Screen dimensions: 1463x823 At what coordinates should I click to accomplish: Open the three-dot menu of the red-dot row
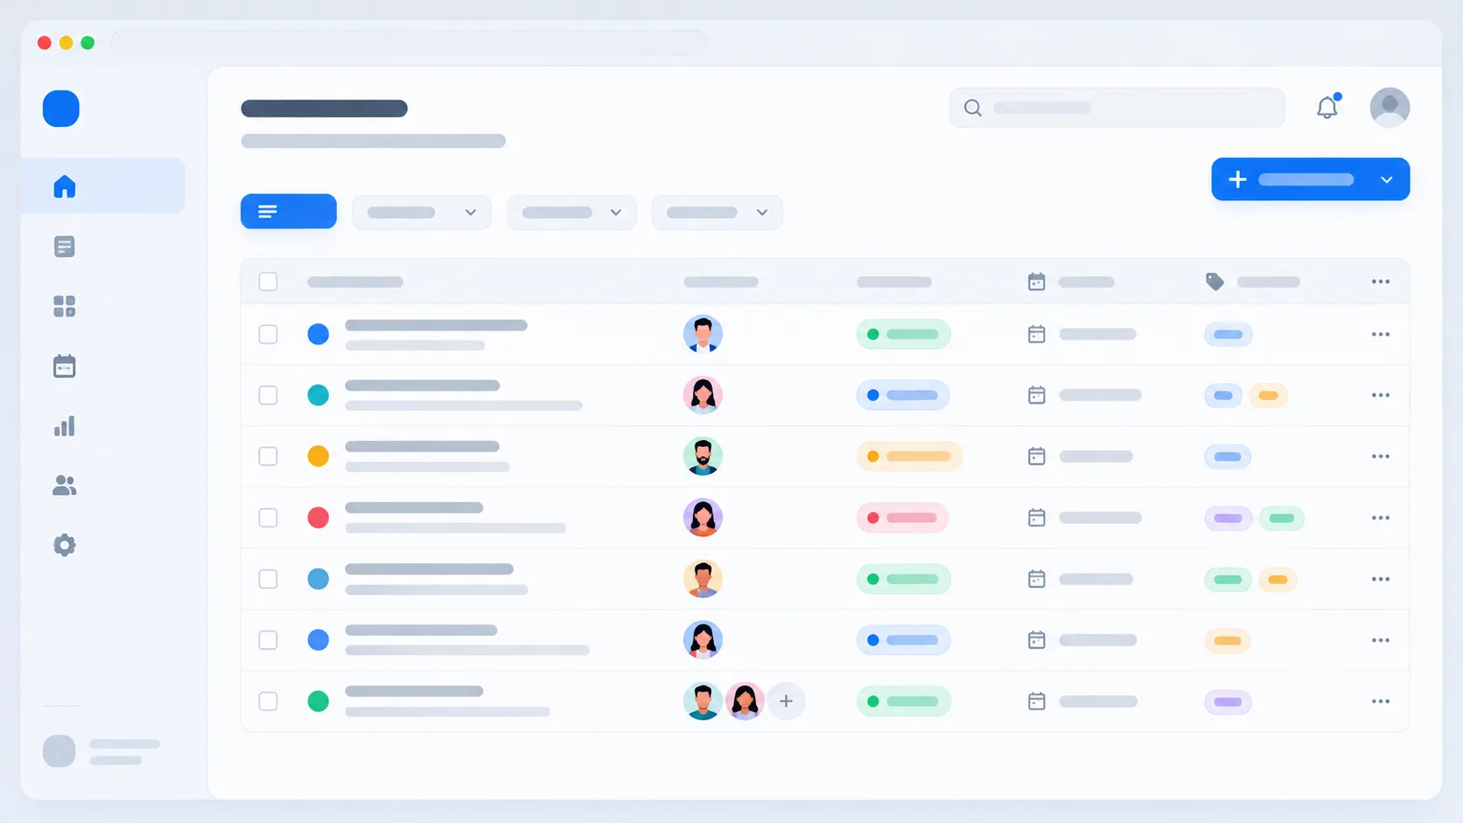coord(1381,518)
